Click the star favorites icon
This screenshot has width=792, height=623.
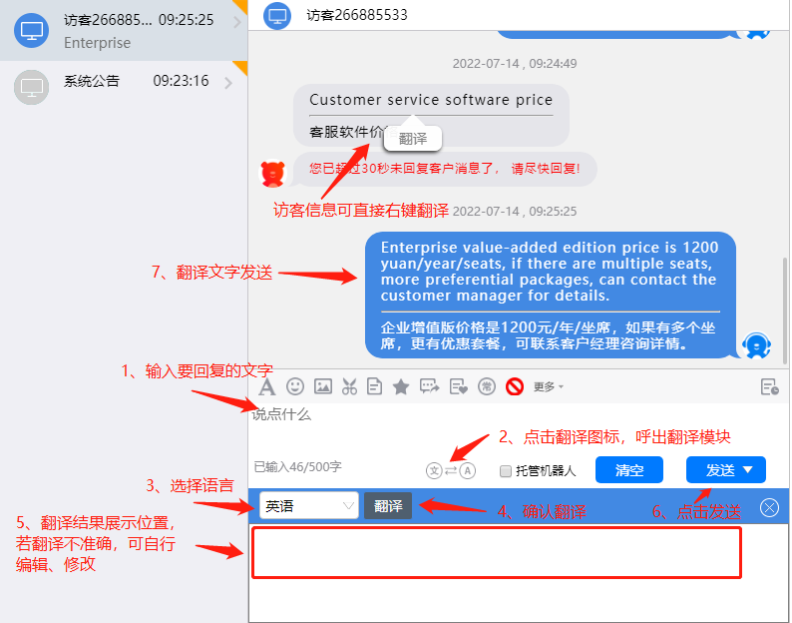pos(401,386)
